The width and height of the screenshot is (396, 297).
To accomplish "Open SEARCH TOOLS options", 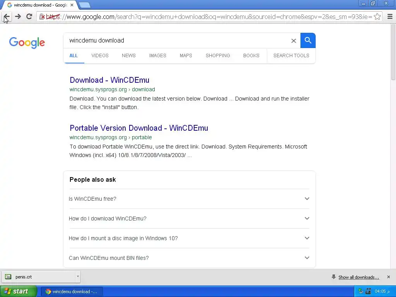I will tap(291, 56).
